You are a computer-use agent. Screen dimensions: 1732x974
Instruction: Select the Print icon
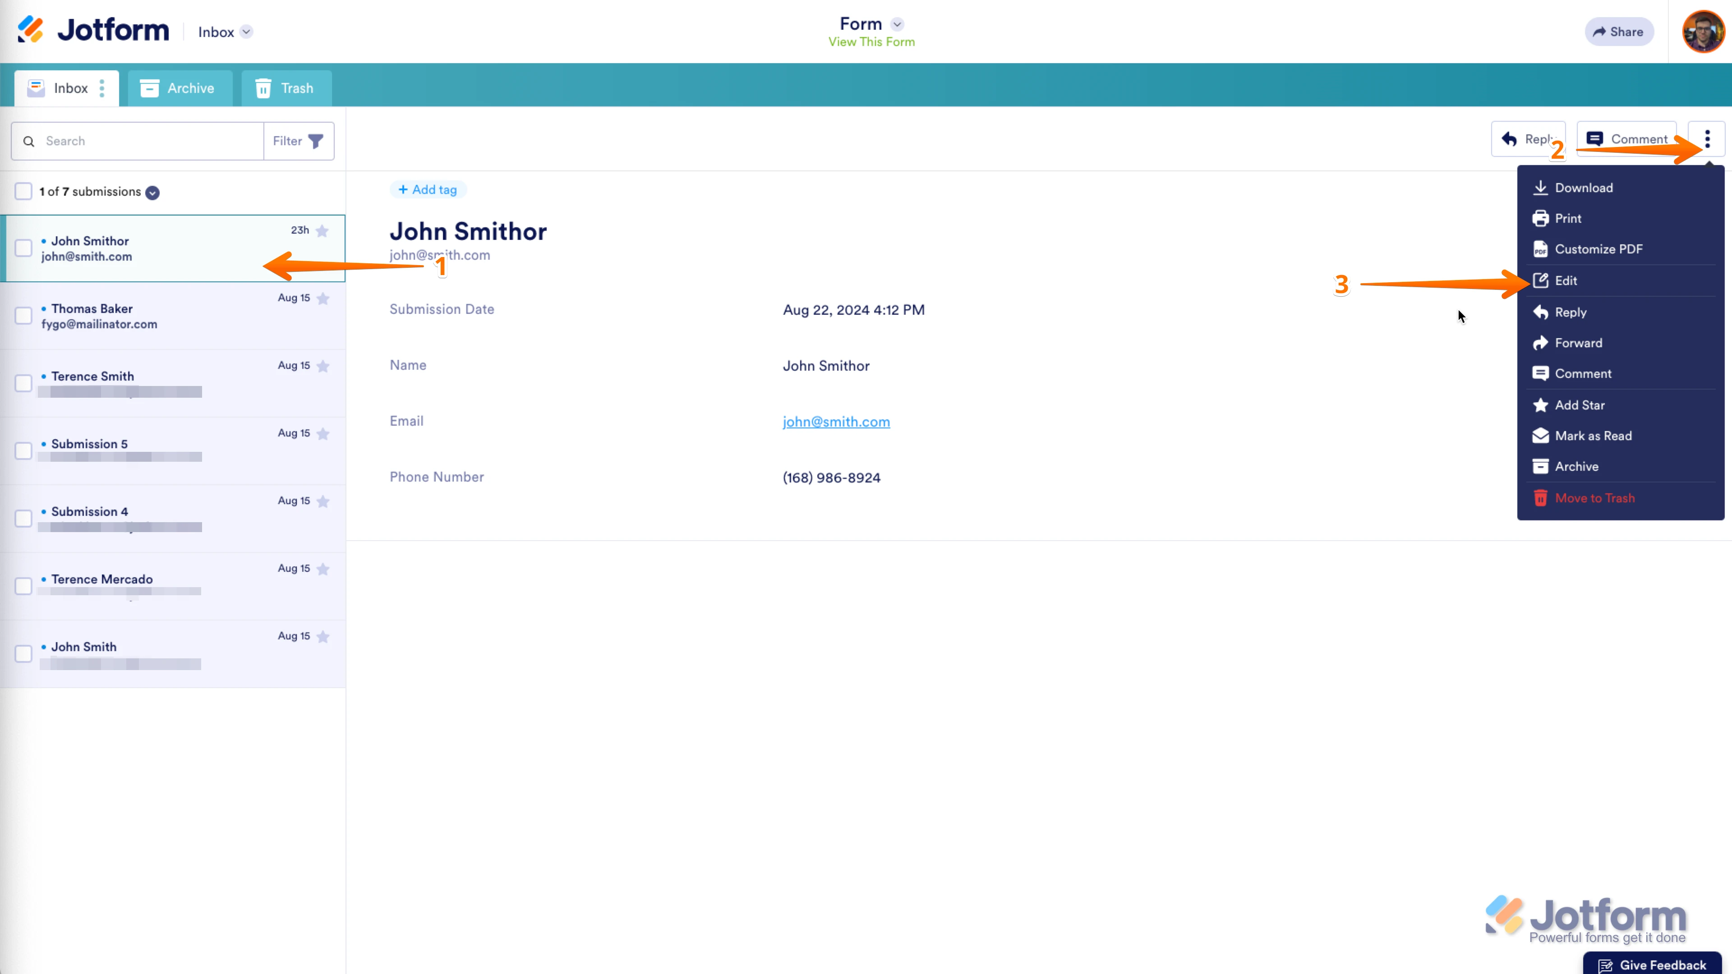tap(1542, 218)
